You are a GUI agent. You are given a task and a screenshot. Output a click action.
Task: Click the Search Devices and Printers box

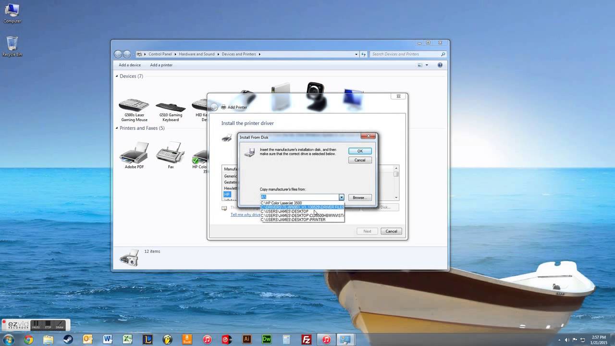pos(408,54)
